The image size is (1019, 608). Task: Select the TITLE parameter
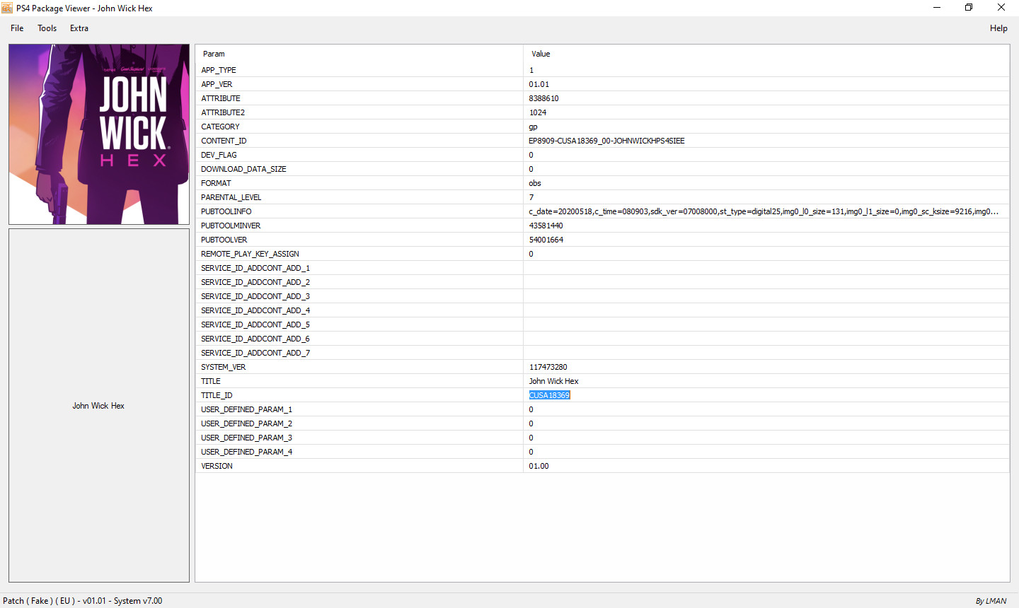211,381
